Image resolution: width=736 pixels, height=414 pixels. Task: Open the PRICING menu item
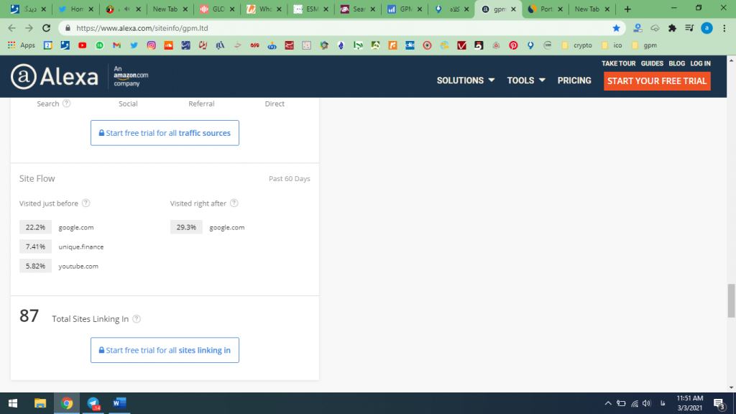(x=574, y=80)
